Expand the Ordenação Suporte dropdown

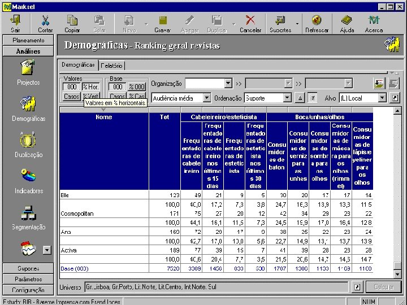coord(287,98)
